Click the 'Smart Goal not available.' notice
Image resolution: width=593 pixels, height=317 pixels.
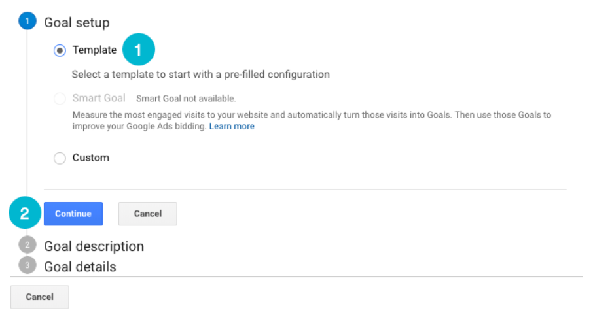pos(186,99)
